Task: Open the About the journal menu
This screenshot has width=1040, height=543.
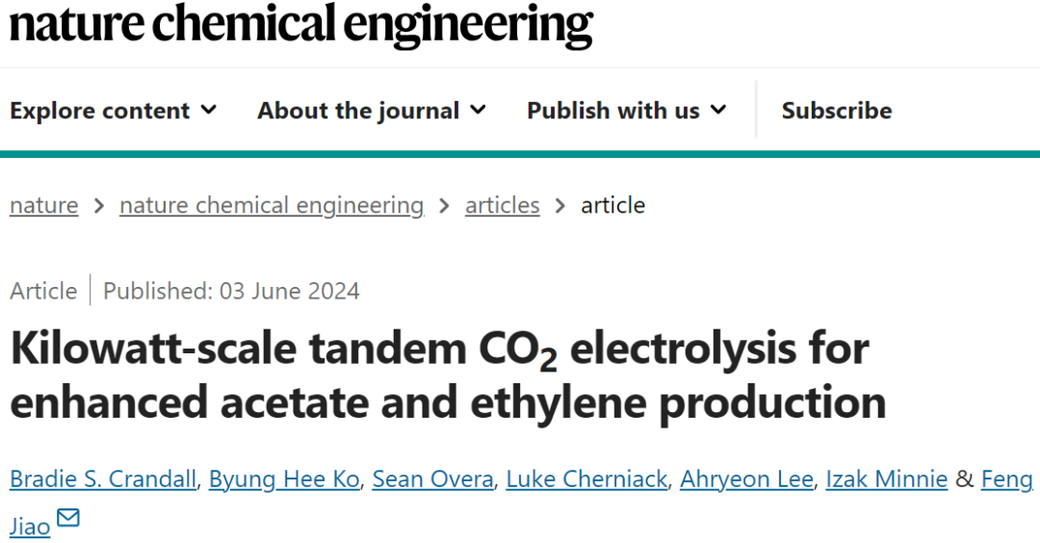Action: click(372, 110)
